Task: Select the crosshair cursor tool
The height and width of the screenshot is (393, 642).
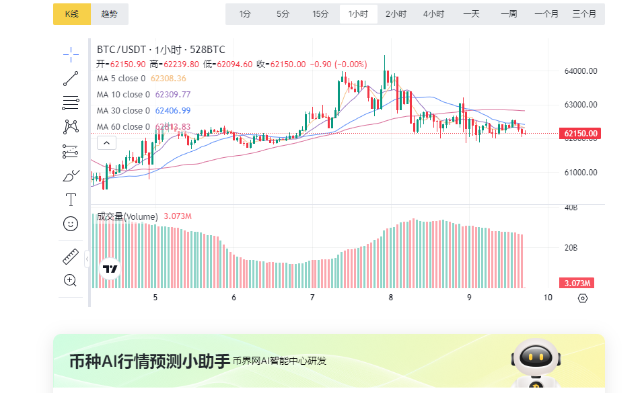Action: point(71,54)
